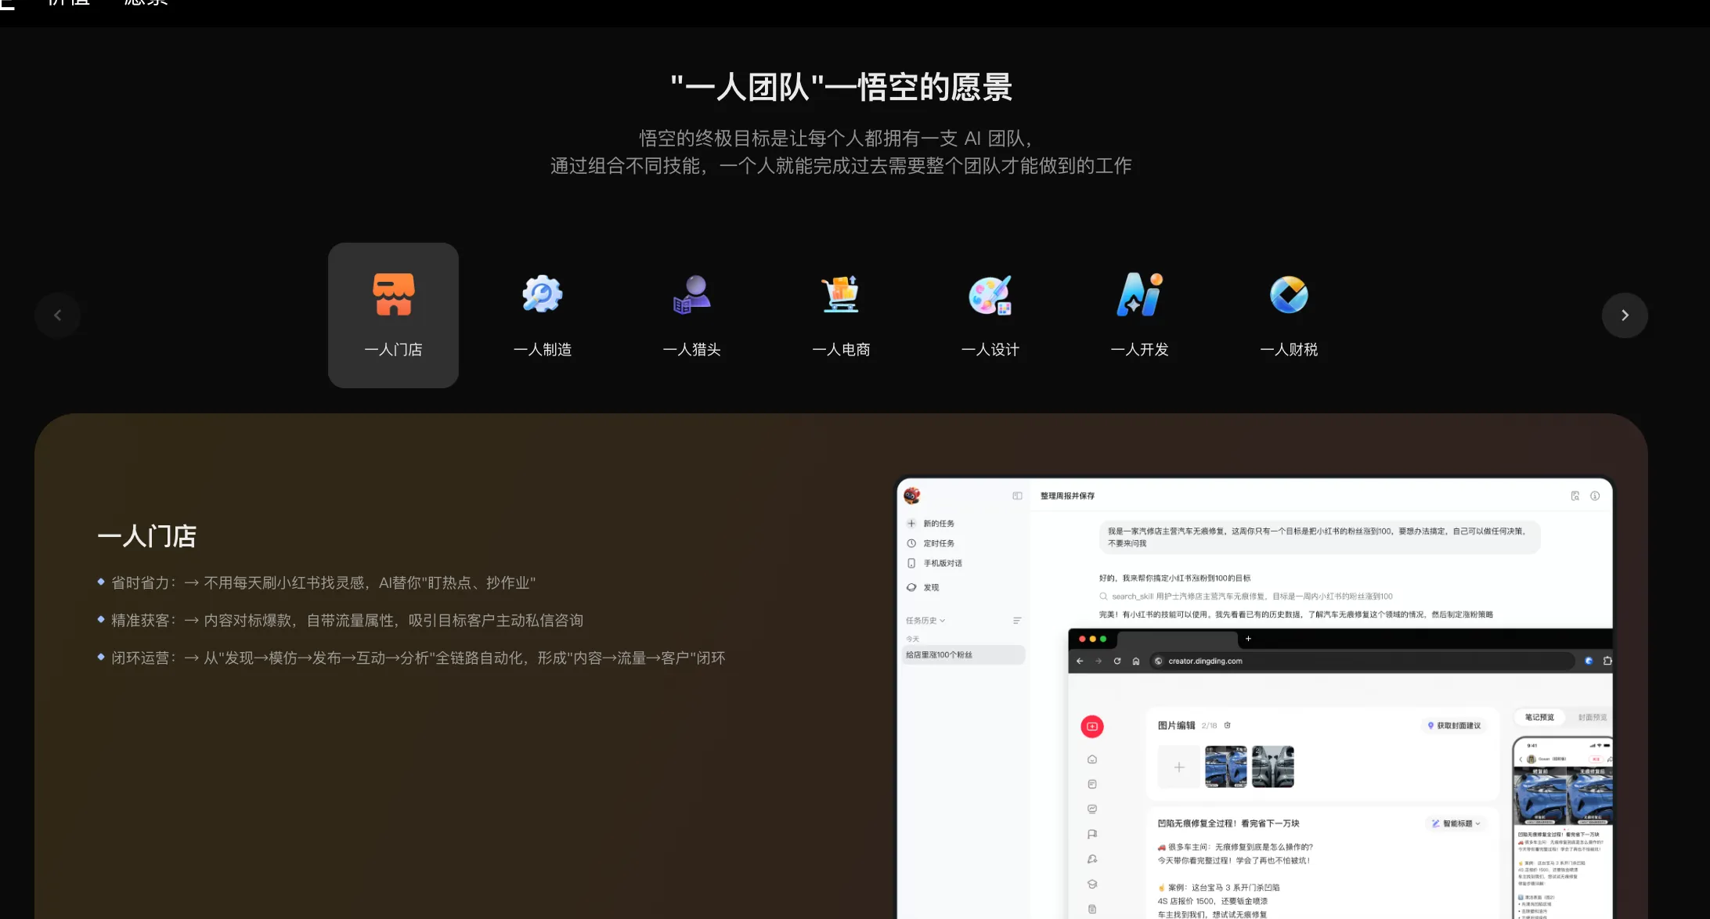The height and width of the screenshot is (919, 1710).
Task: Click the browser back arrow
Action: click(x=1080, y=661)
